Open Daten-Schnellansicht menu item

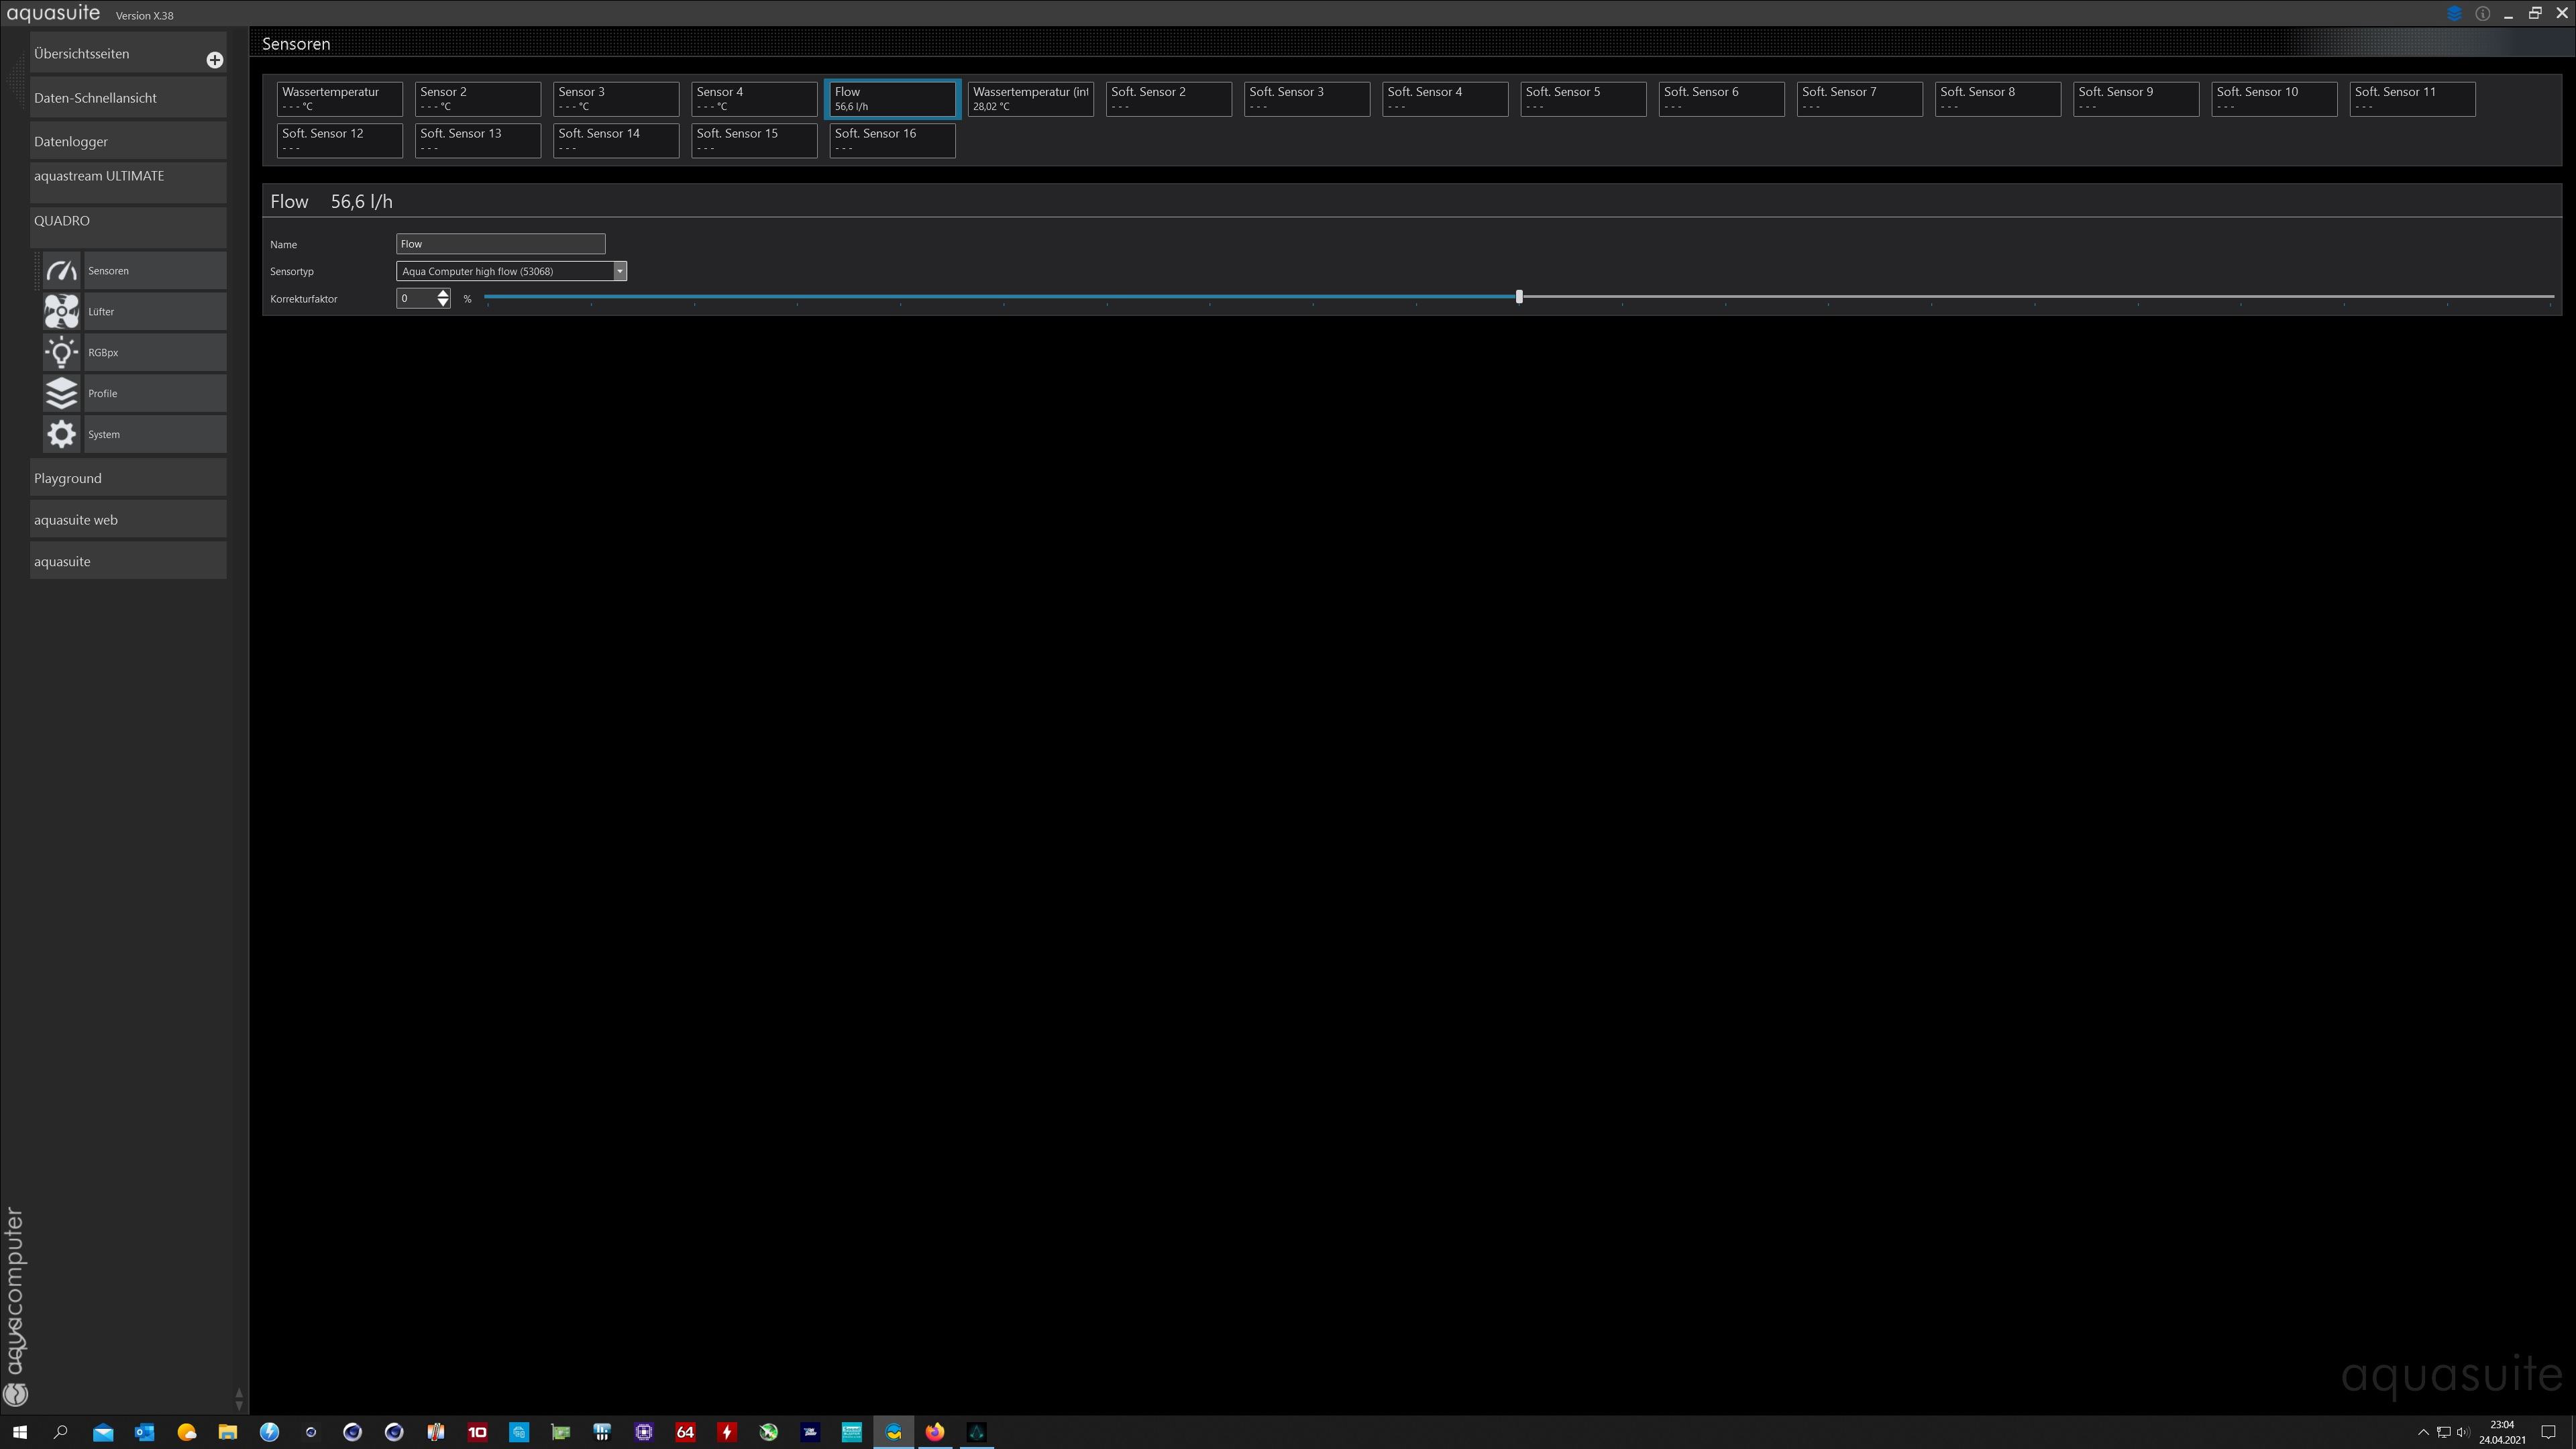coord(128,98)
